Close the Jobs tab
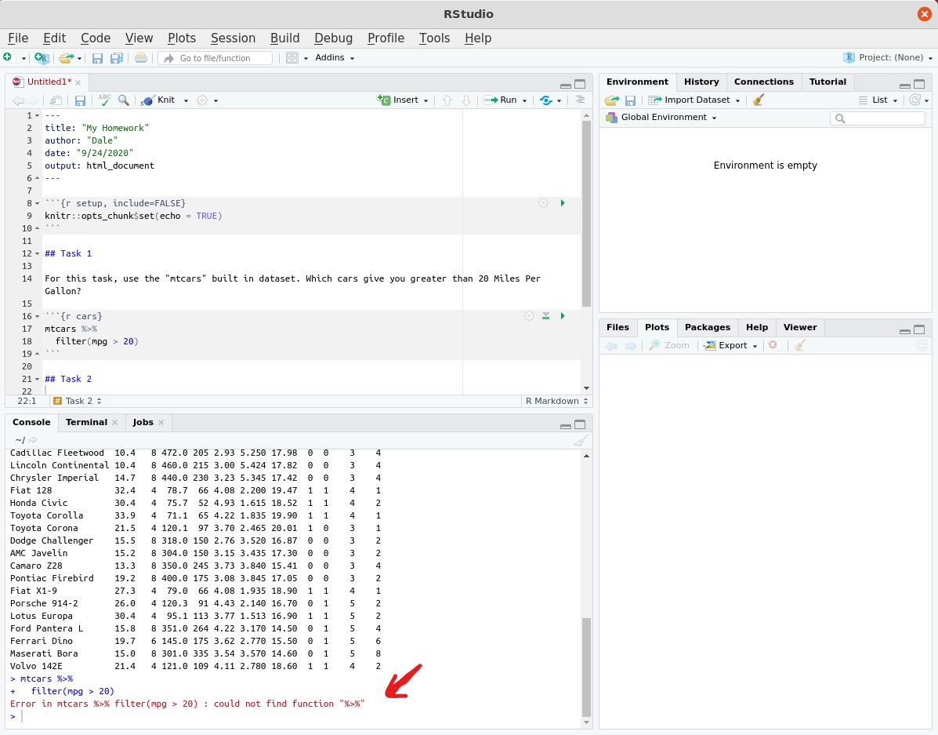Viewport: 938px width, 735px height. tap(161, 422)
